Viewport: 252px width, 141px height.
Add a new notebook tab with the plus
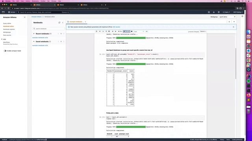tap(229, 22)
